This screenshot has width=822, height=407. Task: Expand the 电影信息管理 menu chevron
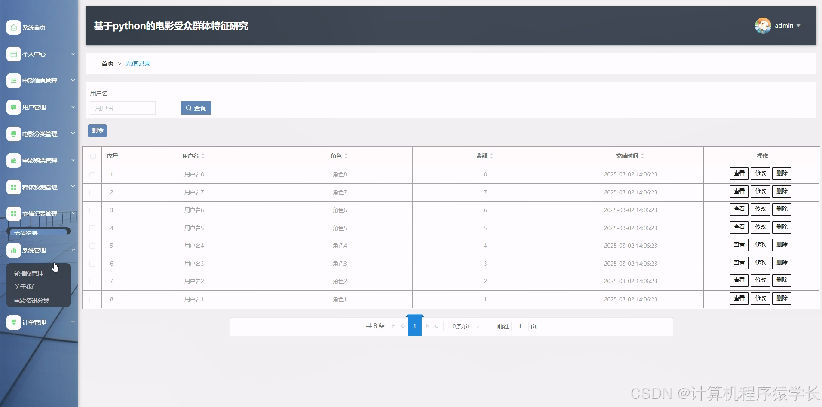[x=73, y=80]
